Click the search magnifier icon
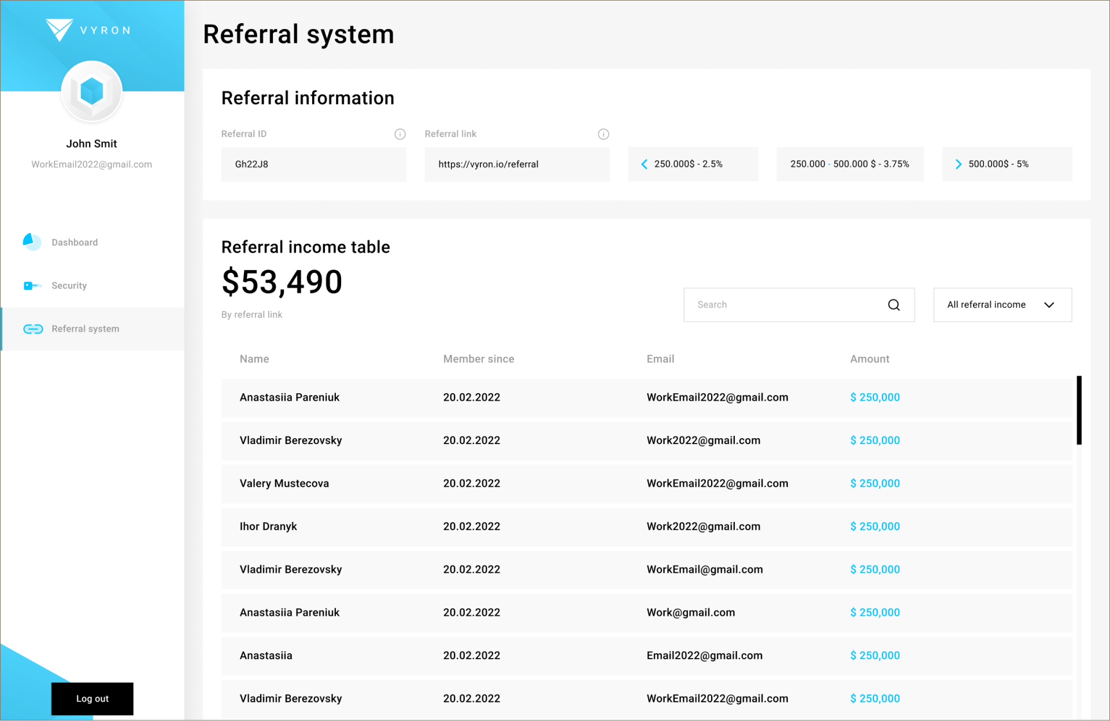 893,305
